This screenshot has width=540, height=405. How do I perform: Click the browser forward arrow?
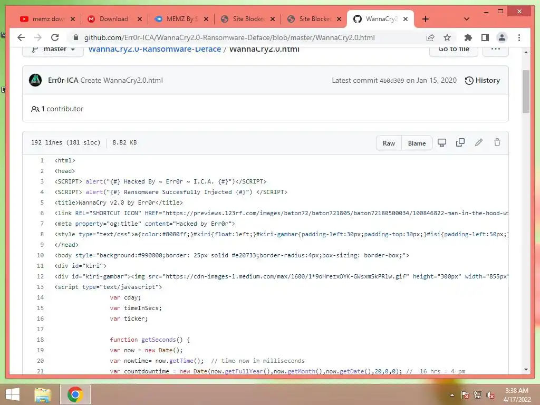tap(38, 37)
